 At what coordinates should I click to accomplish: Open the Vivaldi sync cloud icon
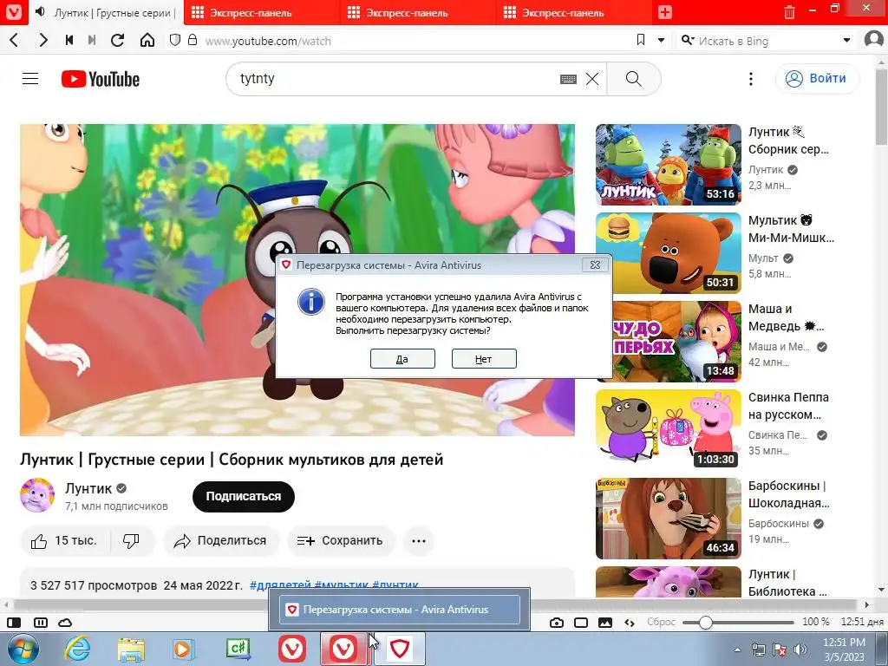pos(65,623)
